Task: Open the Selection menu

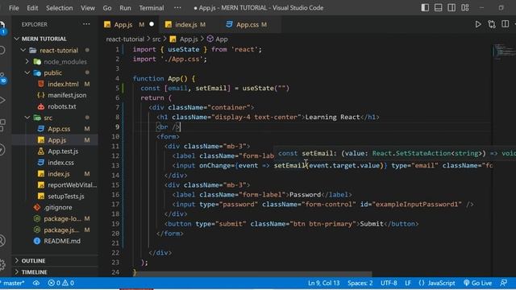Action: tap(59, 8)
